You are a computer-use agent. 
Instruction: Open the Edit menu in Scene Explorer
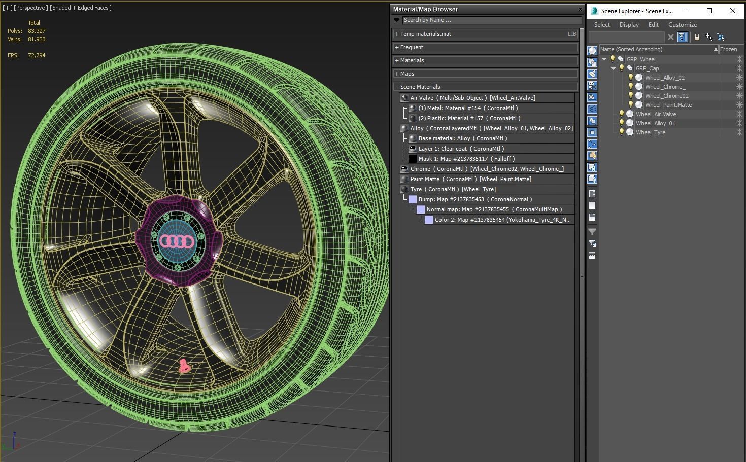click(x=654, y=25)
